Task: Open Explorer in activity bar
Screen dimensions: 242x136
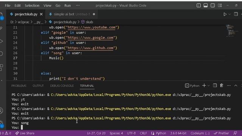Action: pyautogui.click(x=1, y=15)
